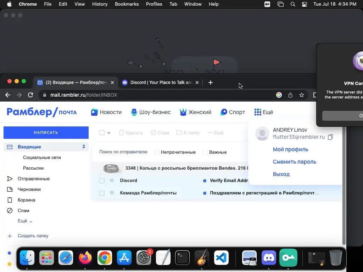Screen dimensions: 363x272
Task: Open Terminal from the Dock
Action: click(x=182, y=258)
